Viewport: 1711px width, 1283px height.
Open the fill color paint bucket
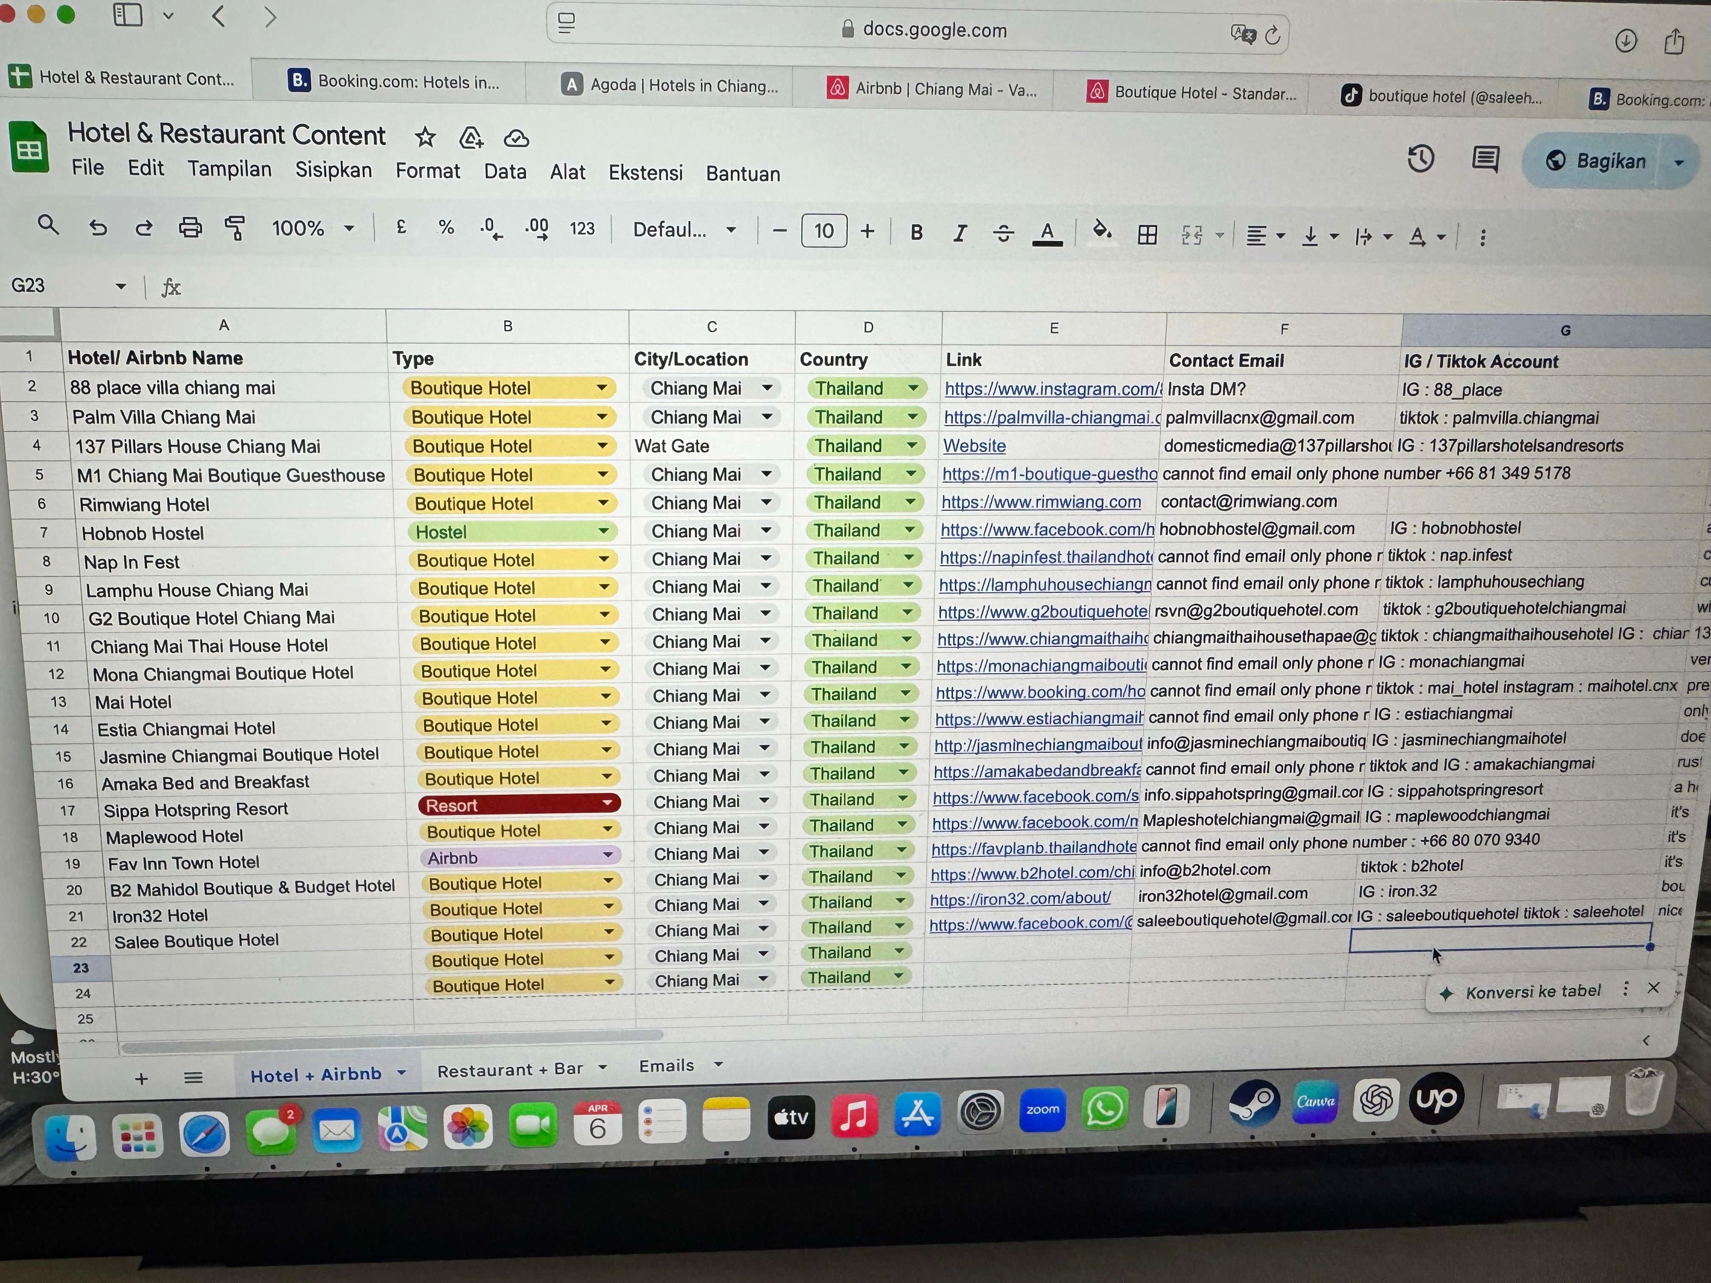1102,231
